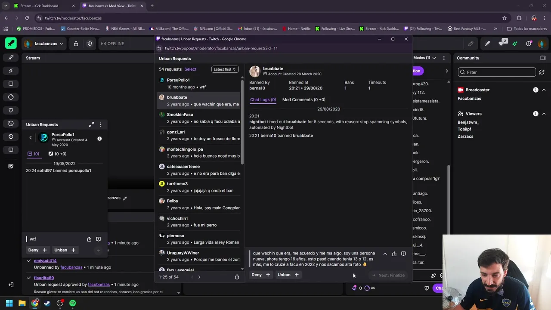Go to next page of unban requests

click(199, 277)
